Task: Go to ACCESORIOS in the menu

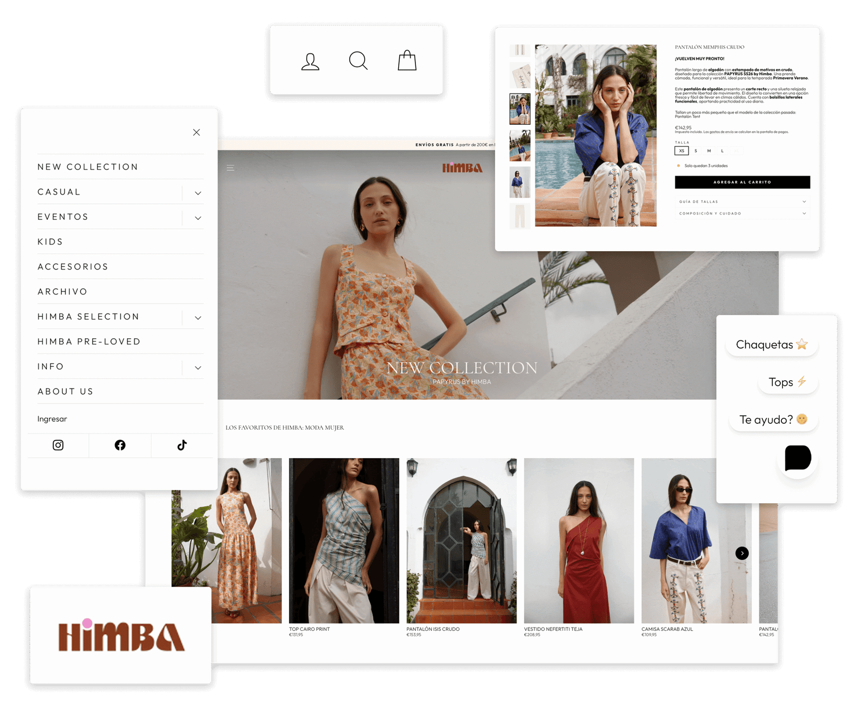Action: 73,267
